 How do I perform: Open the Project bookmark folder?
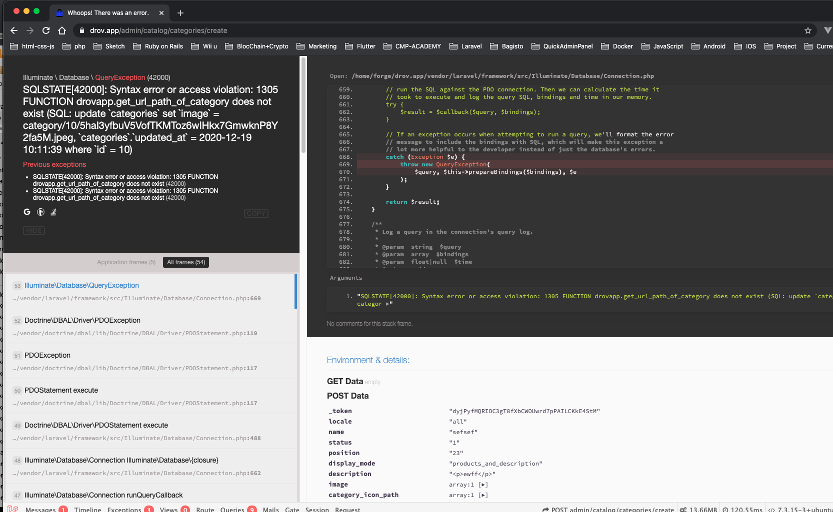pyautogui.click(x=780, y=46)
